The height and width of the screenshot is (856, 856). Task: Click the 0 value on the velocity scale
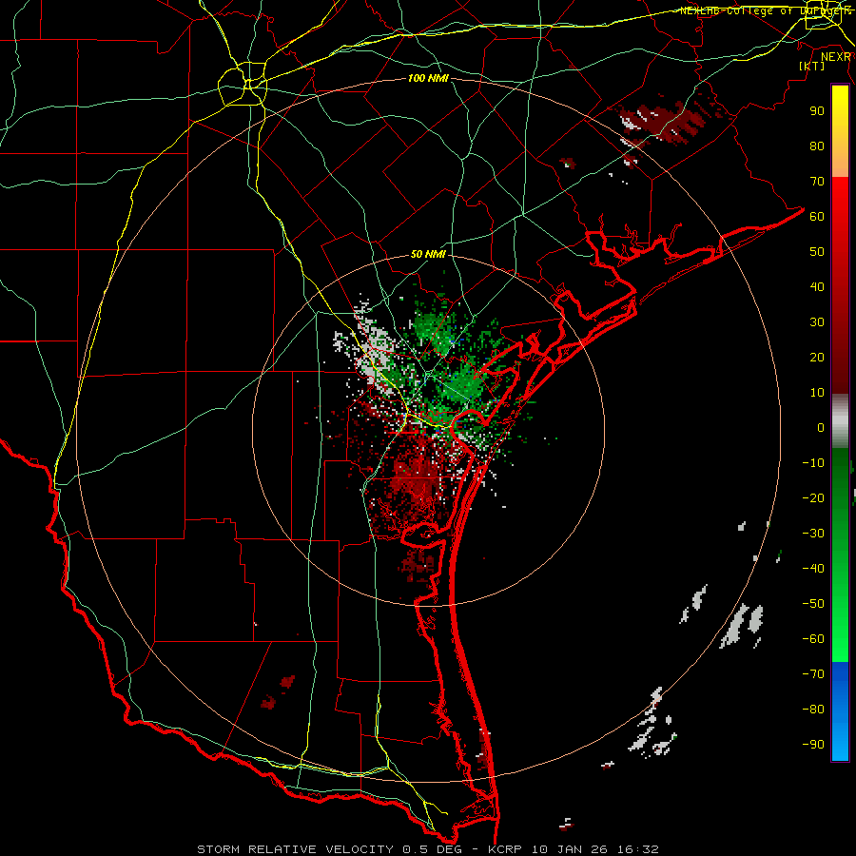821,427
